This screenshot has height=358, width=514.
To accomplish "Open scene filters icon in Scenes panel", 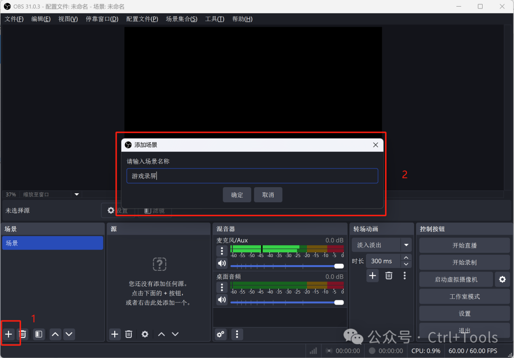I will point(39,334).
